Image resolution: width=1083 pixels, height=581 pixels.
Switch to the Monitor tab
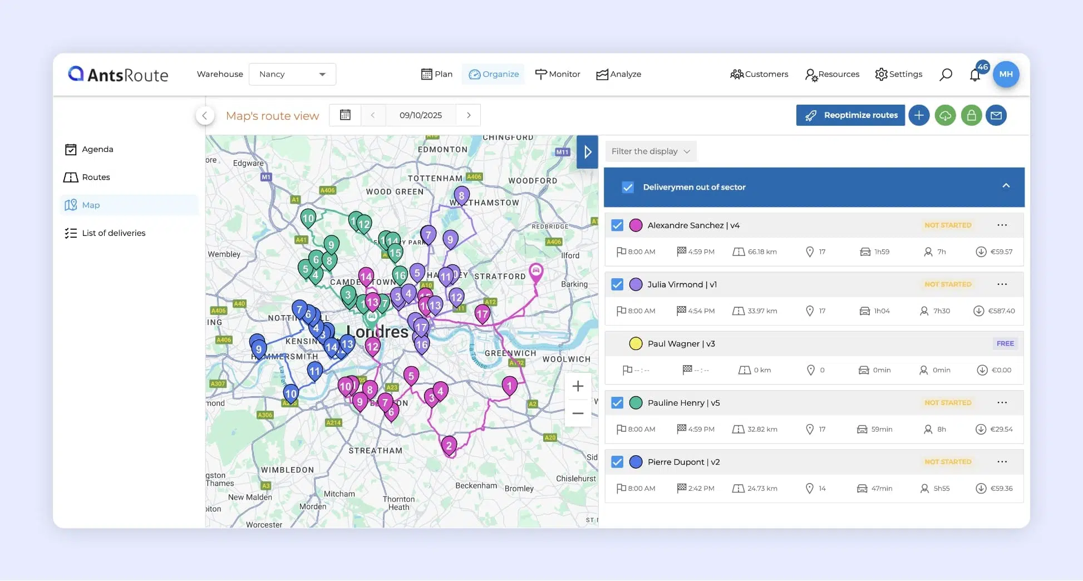(558, 74)
